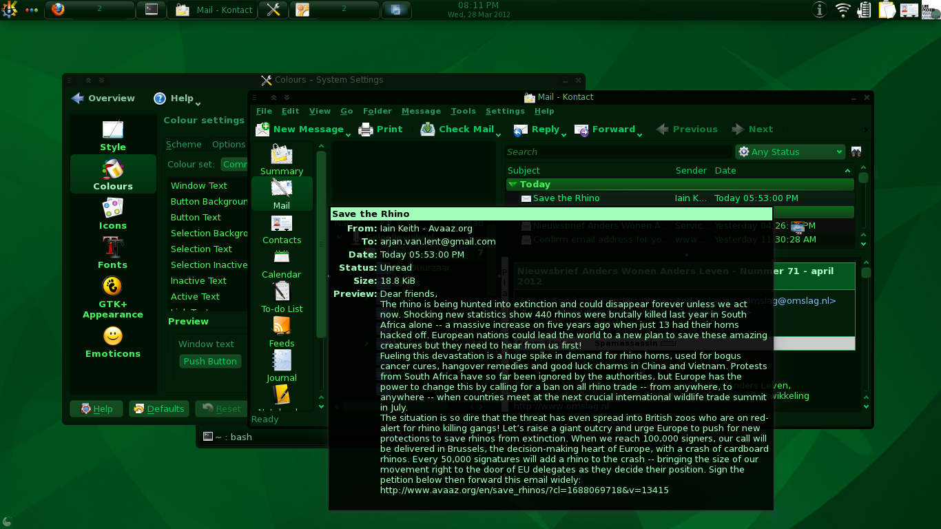
Task: Select the Nieuwsbrief Anders Wonen message row
Action: pos(680,225)
